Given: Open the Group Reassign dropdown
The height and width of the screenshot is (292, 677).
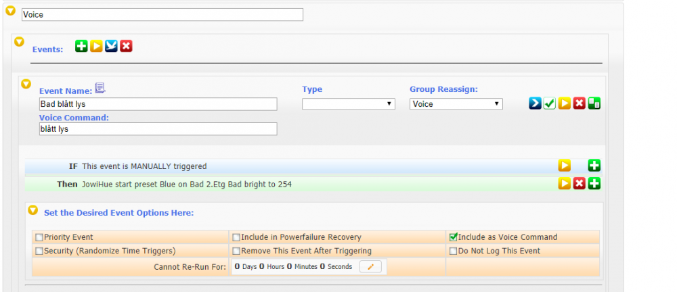Looking at the screenshot, I should pyautogui.click(x=456, y=104).
